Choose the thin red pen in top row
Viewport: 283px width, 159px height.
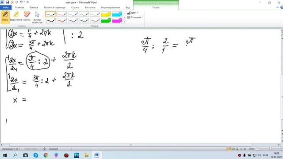pos(62,14)
